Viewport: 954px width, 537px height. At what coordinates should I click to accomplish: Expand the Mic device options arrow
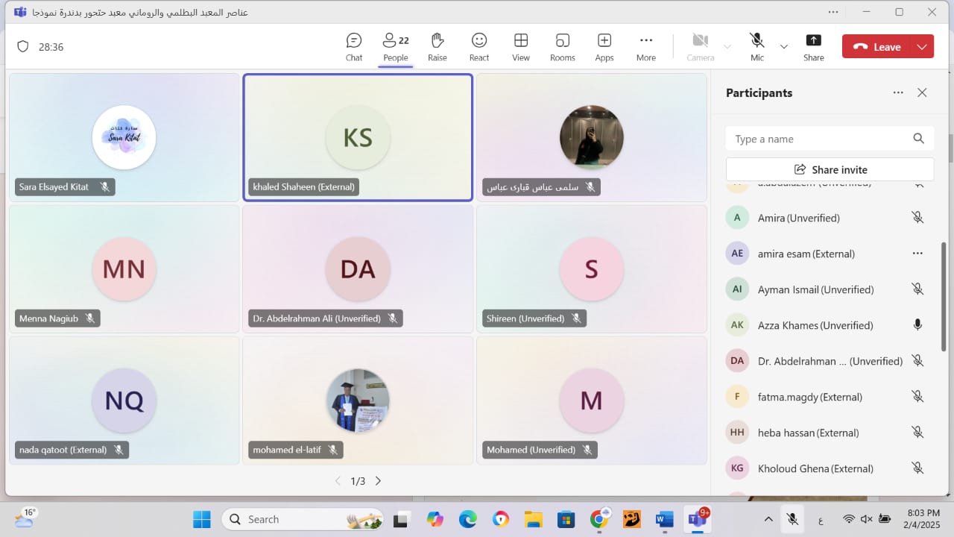point(783,46)
